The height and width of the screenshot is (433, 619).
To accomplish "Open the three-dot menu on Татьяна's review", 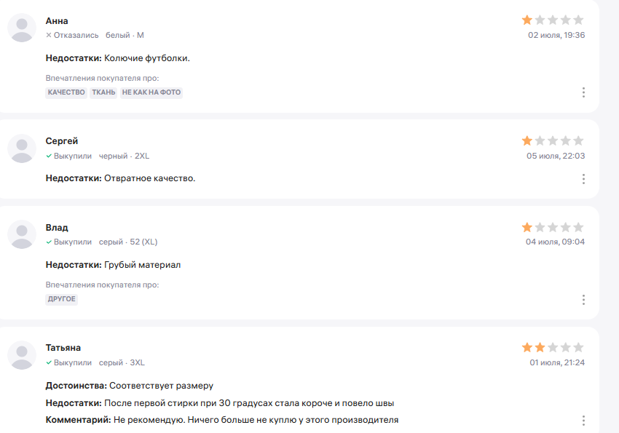I will 583,421.
